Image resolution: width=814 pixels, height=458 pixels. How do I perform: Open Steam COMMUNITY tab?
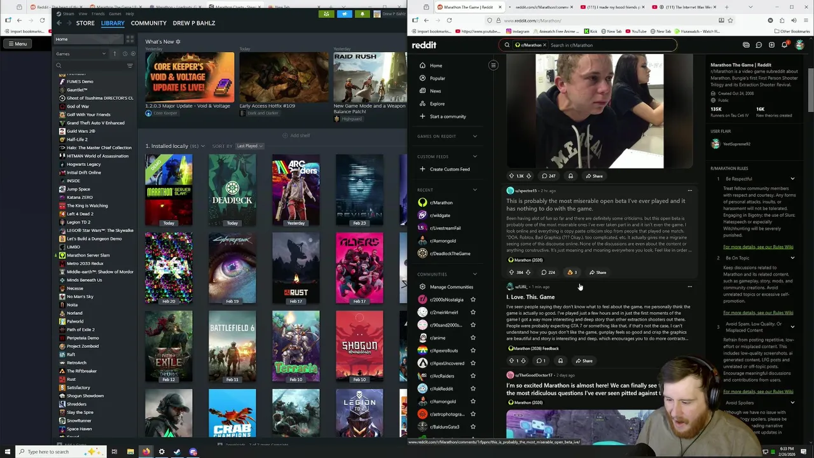148,23
